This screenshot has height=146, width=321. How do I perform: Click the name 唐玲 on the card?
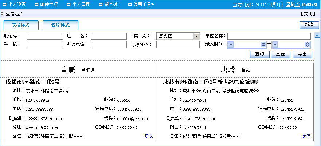pyautogui.click(x=228, y=70)
